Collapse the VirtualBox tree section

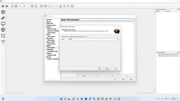pyautogui.click(x=46, y=50)
